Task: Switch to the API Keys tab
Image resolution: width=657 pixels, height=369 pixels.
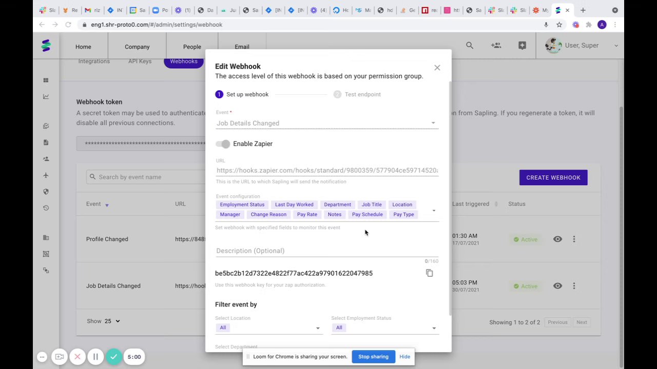Action: coord(140,61)
